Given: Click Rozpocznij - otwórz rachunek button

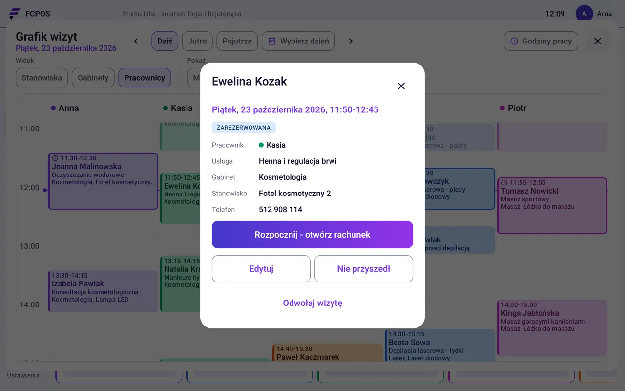Looking at the screenshot, I should 312,235.
